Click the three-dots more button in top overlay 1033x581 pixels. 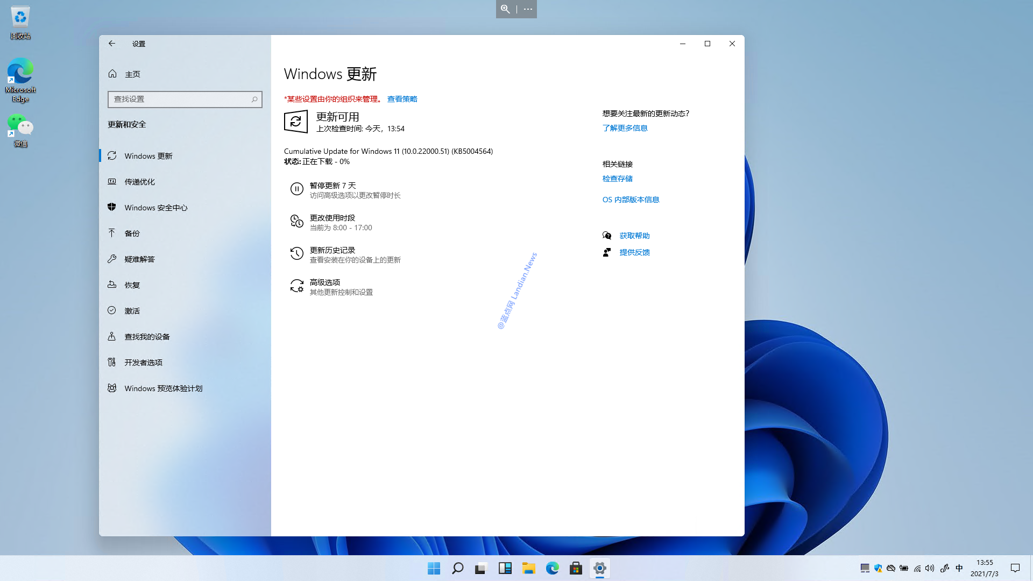click(x=528, y=9)
